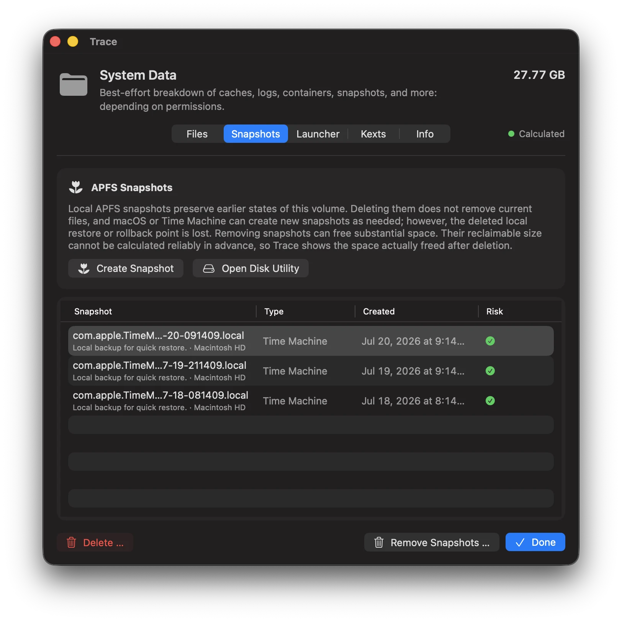Sort the table by Snapshot column header
Image resolution: width=622 pixels, height=622 pixels.
[93, 311]
